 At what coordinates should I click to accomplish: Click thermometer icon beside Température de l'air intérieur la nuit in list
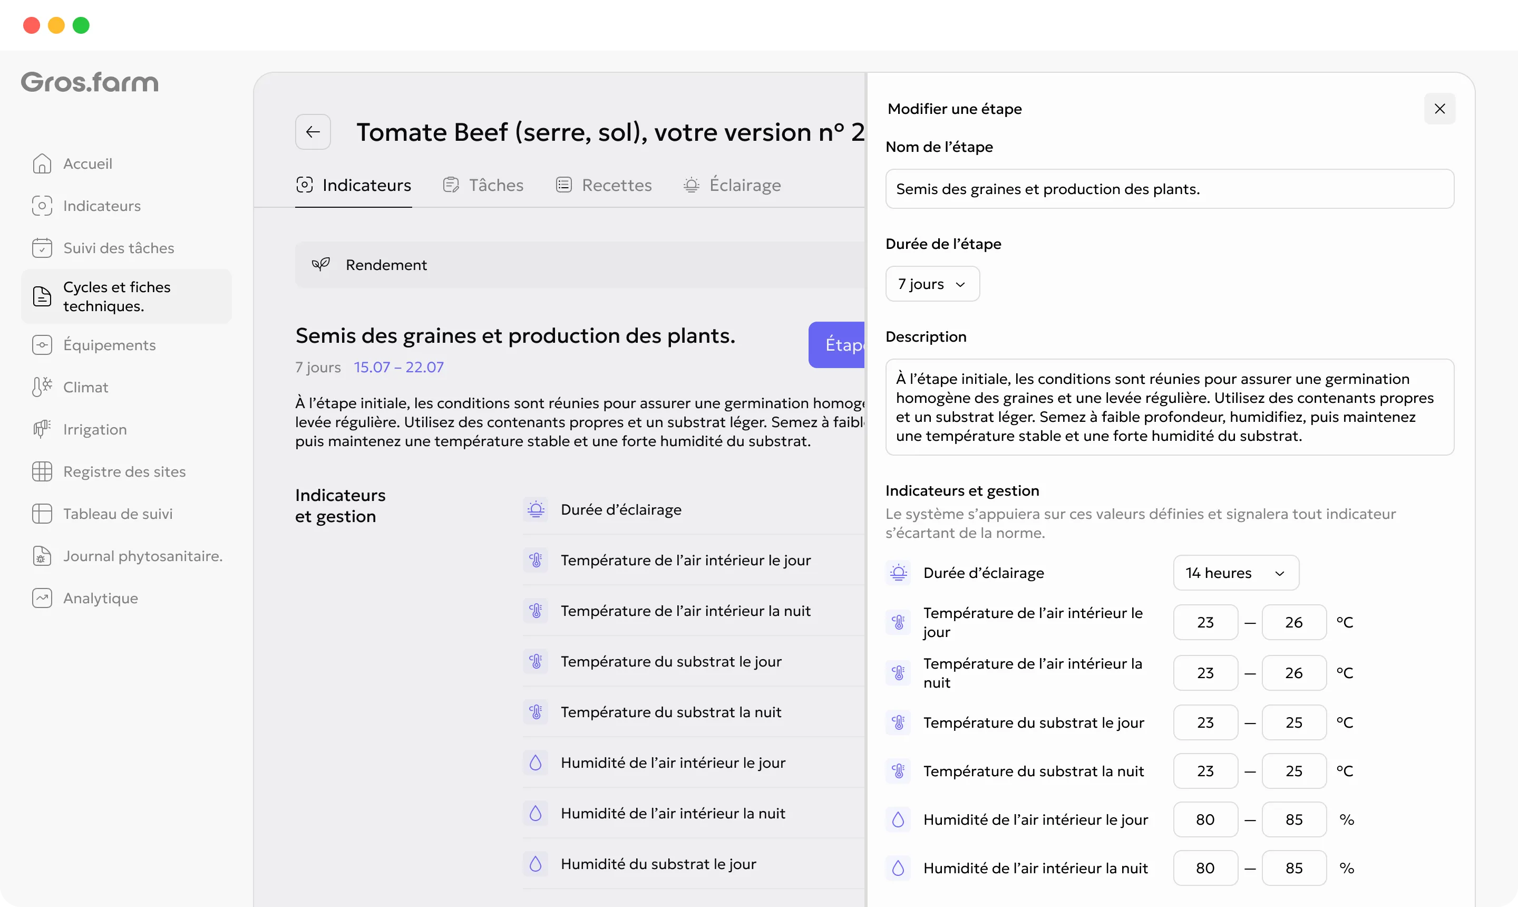point(536,611)
